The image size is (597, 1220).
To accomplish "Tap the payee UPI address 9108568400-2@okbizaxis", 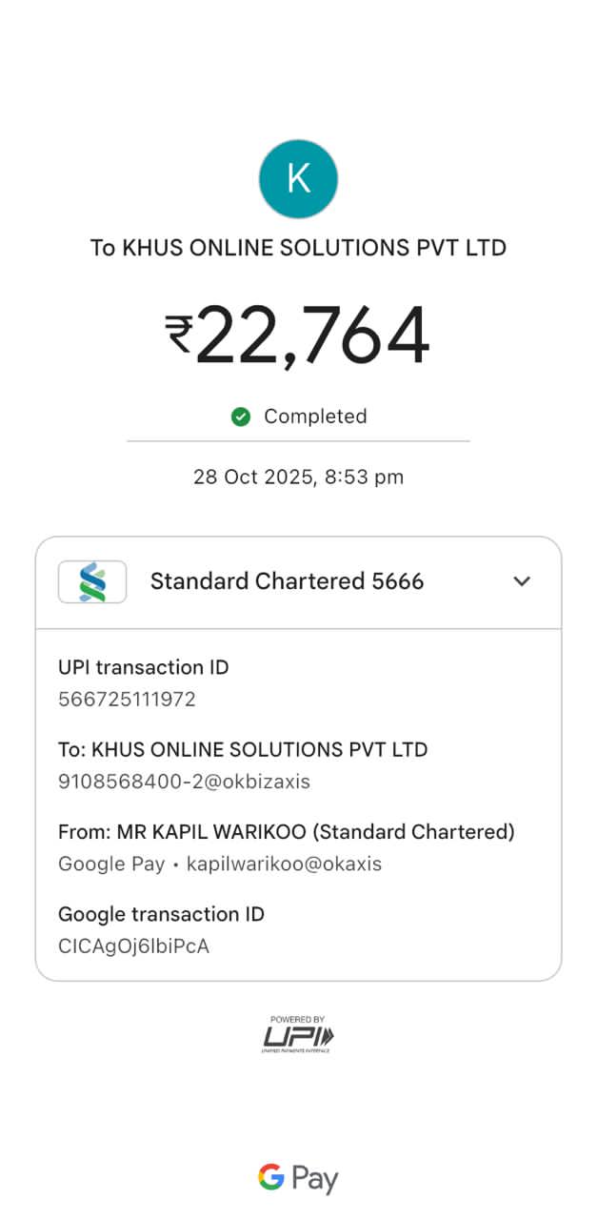I will tap(184, 782).
